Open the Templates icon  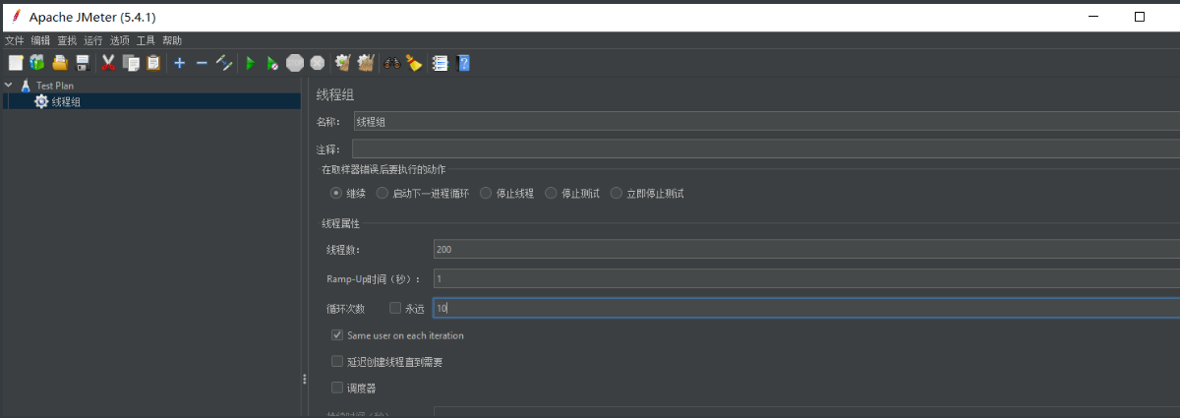(x=37, y=63)
